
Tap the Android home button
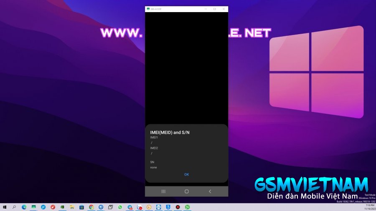187,191
